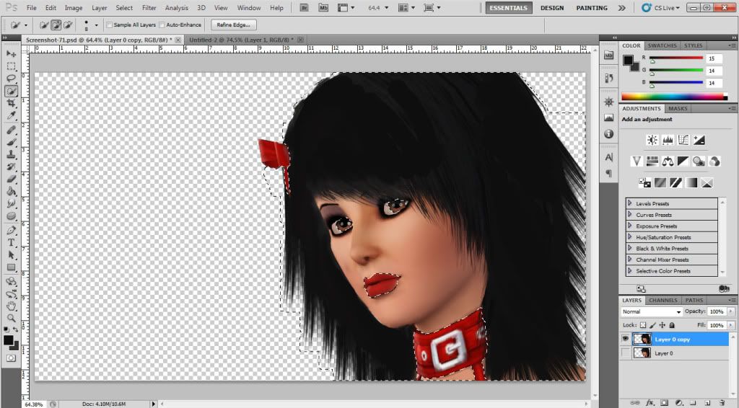739x408 pixels.
Task: Toggle Quick Mask mode
Action: 11,358
